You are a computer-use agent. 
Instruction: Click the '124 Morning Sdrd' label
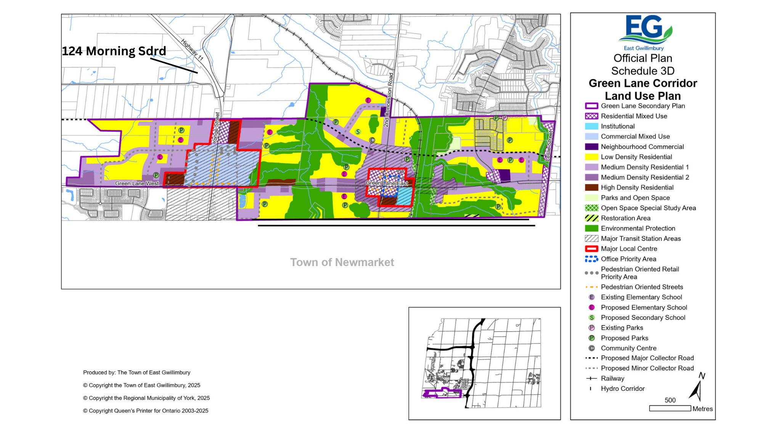[114, 51]
